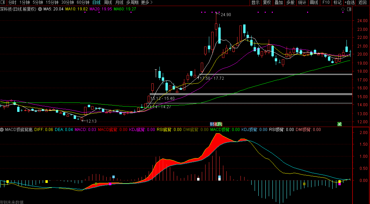
Task: Toggle the right side panel icon
Action: 349,9
